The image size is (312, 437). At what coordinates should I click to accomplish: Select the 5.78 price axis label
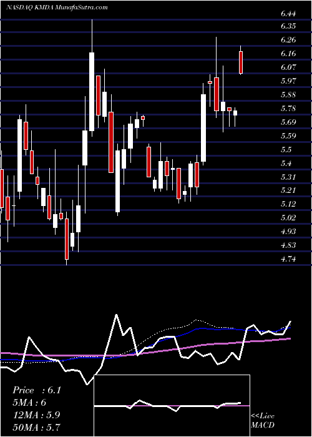288,108
